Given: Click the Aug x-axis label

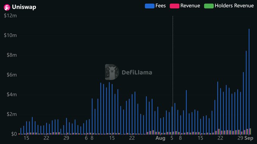Looking at the screenshot, I should click(160, 138).
